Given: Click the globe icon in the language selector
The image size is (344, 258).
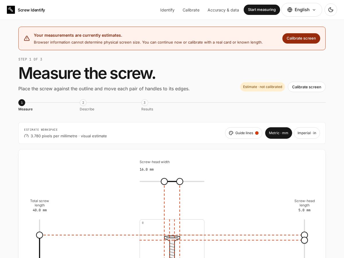Looking at the screenshot, I should click(290, 10).
